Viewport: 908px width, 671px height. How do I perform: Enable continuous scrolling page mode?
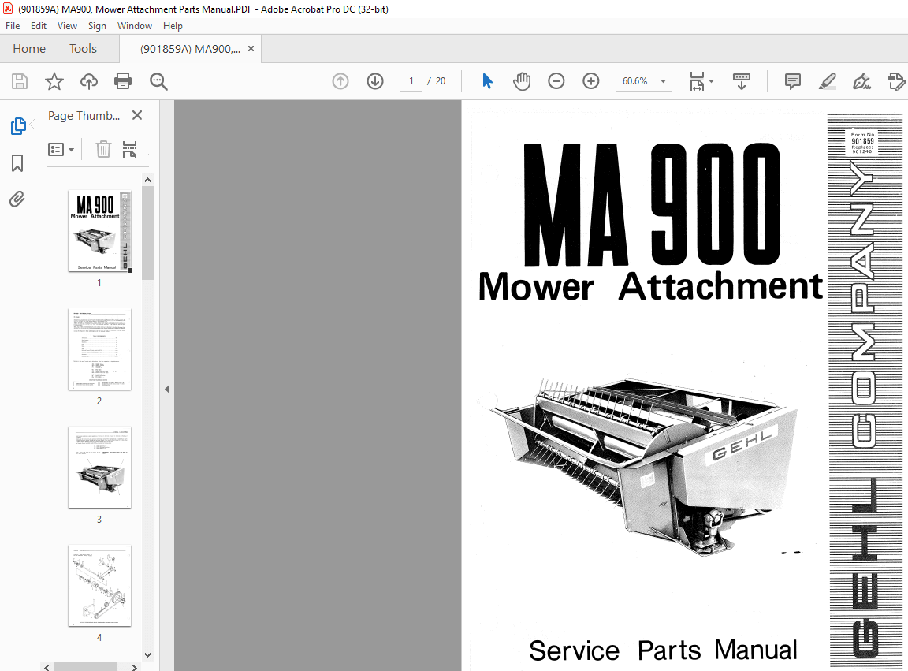(x=741, y=81)
